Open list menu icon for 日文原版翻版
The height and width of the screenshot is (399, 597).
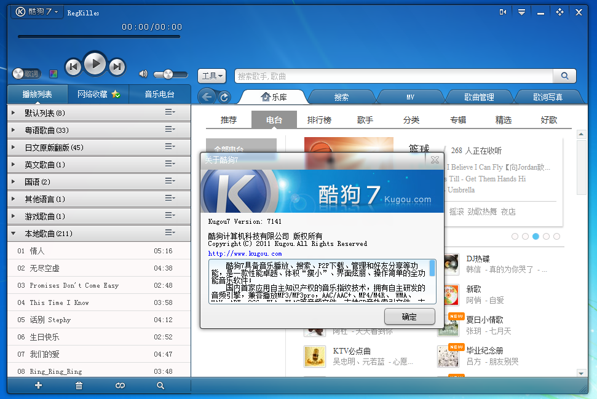point(170,146)
